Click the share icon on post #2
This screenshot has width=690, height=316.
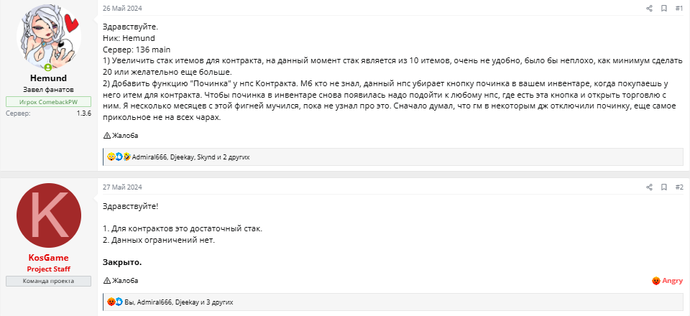point(649,187)
